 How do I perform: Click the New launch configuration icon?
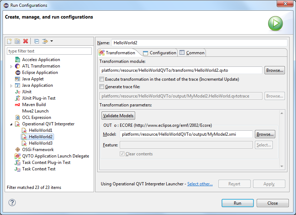[x=10, y=41]
